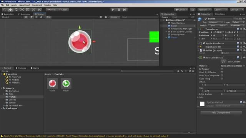
Task: Disable the Box Collider 2D checkbox
Action: [204, 58]
